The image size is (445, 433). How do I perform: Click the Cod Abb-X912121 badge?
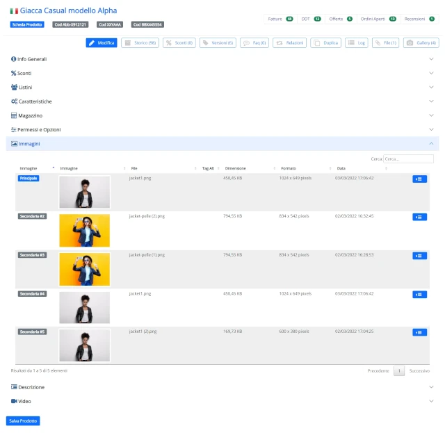click(x=70, y=25)
